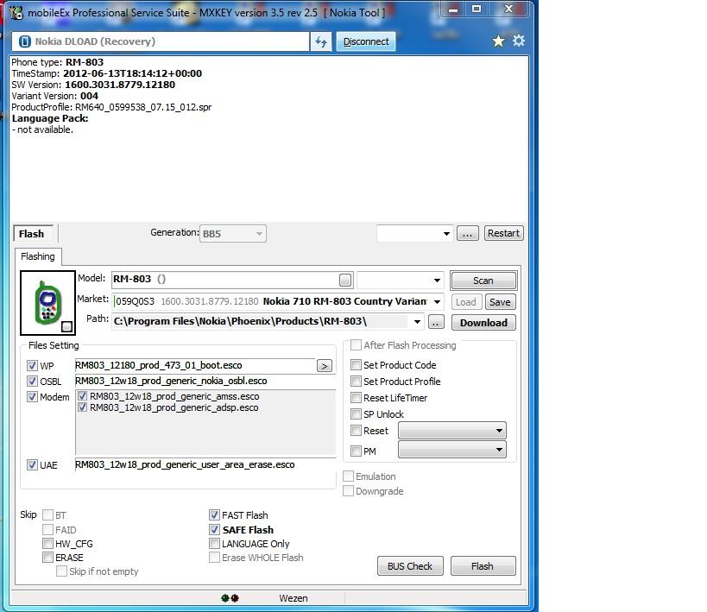This screenshot has width=707, height=612.
Task: Click the connection swap arrows icon
Action: click(320, 42)
